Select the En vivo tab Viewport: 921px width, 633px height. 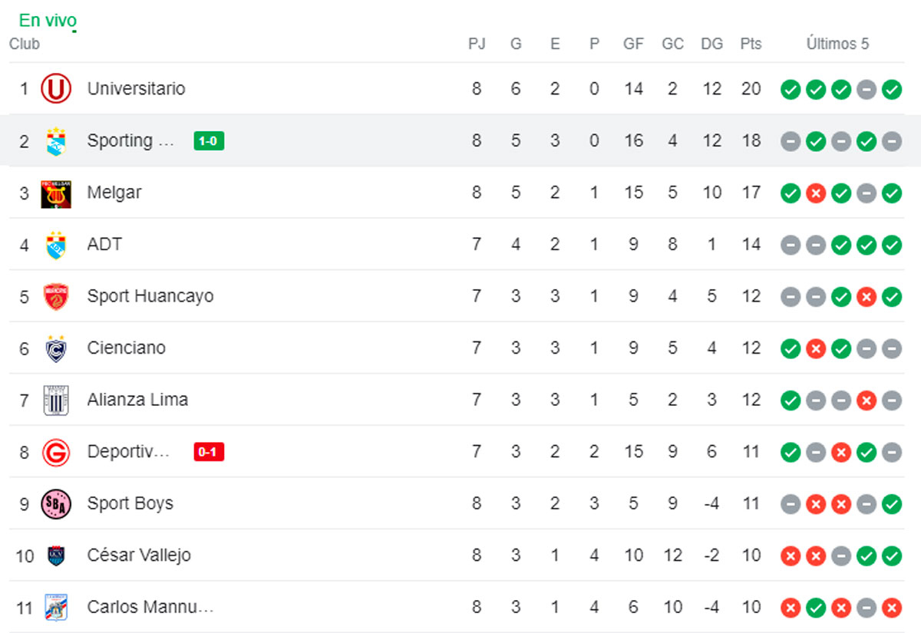[x=48, y=21]
